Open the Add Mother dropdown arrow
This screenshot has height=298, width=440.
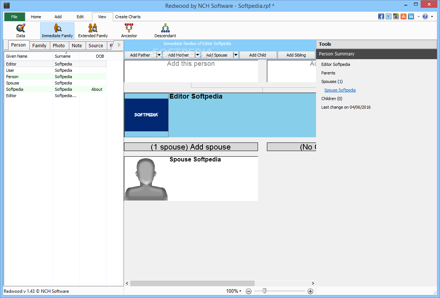point(197,55)
